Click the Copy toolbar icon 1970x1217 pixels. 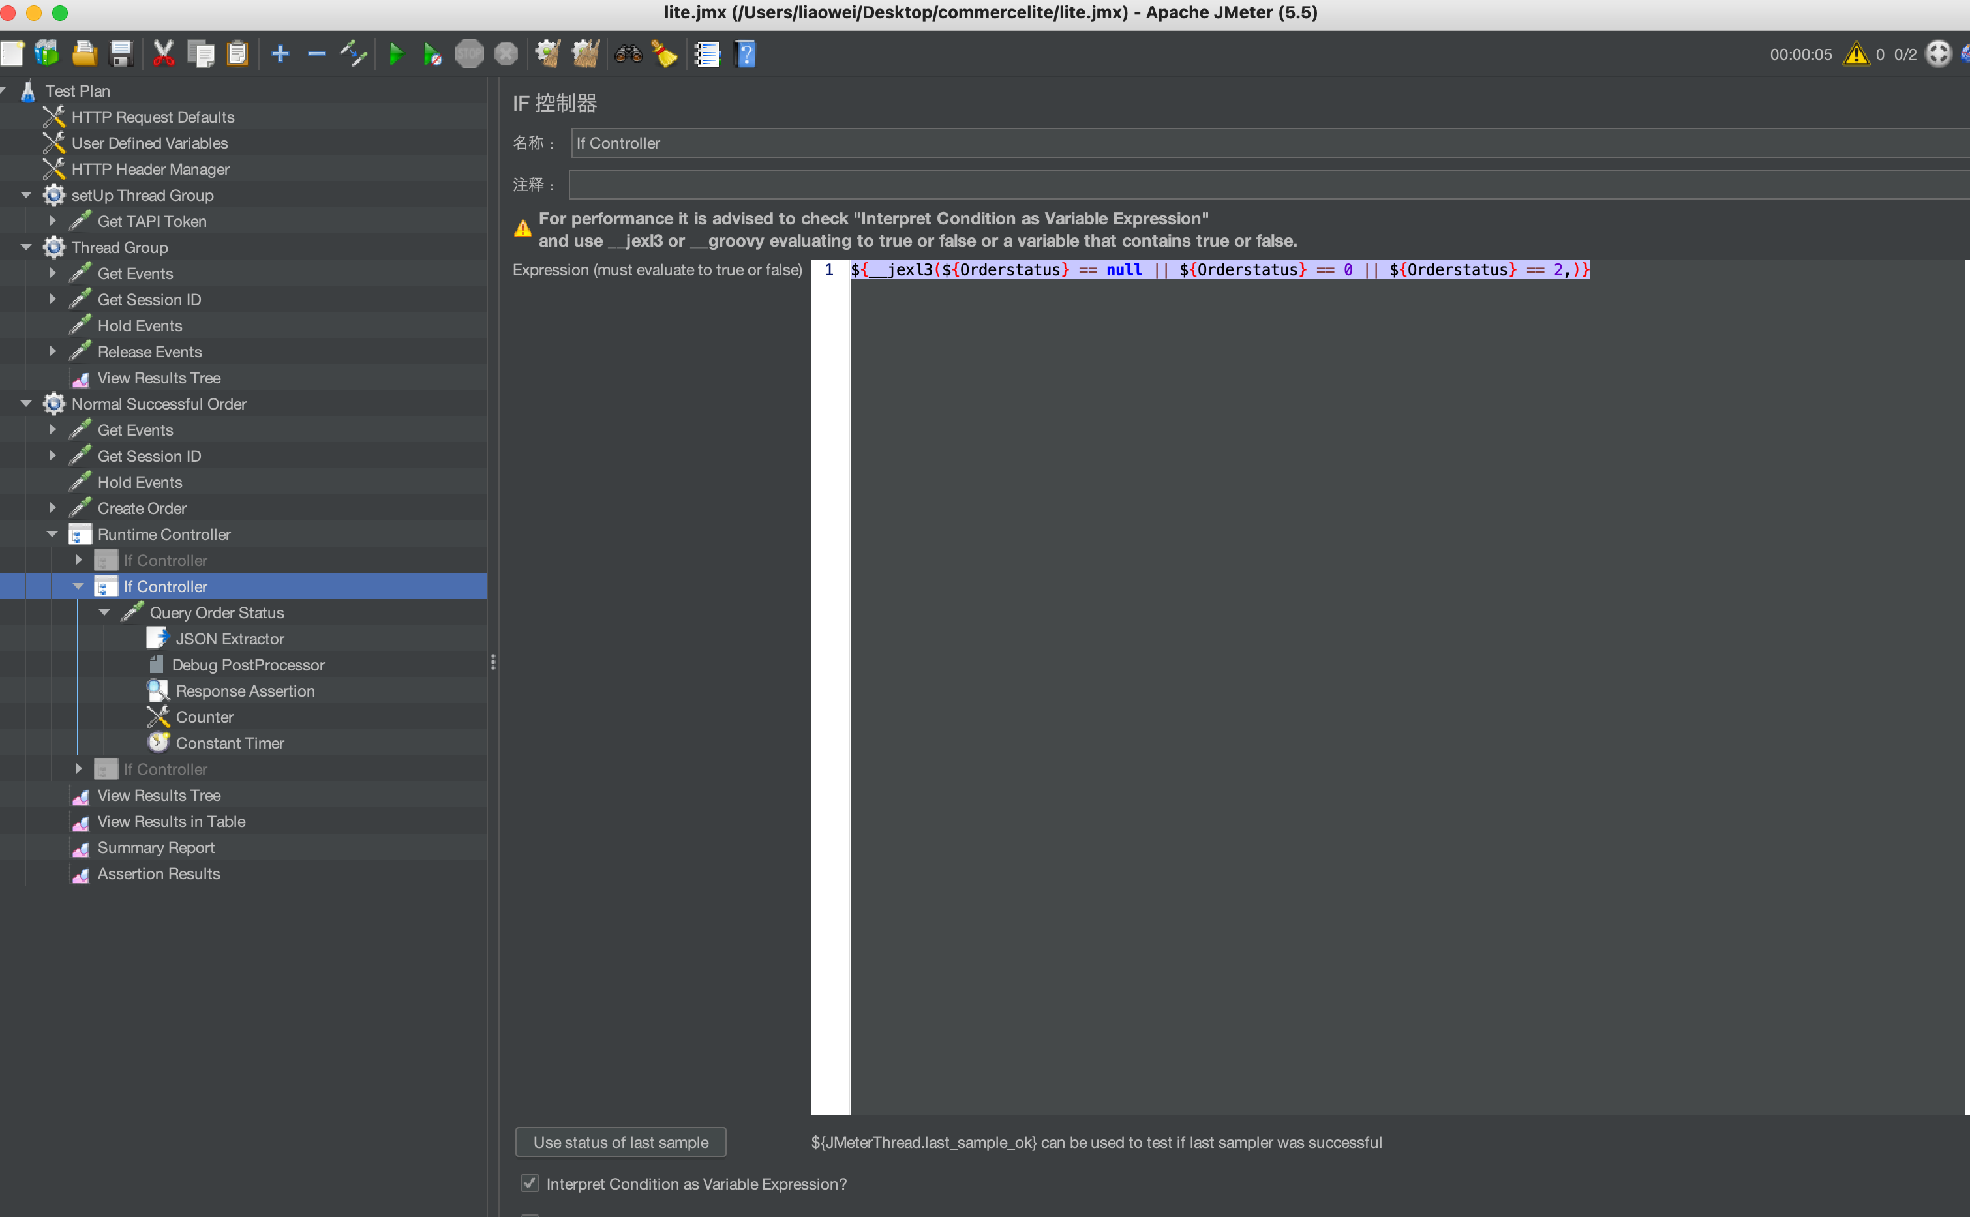pos(200,54)
